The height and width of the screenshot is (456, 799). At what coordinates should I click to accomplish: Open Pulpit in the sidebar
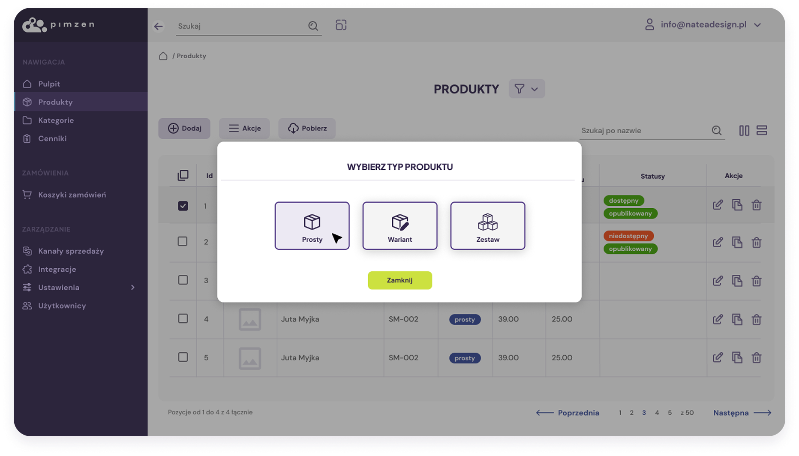81,84
